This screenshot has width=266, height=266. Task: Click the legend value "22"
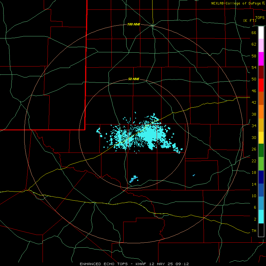(x=254, y=161)
